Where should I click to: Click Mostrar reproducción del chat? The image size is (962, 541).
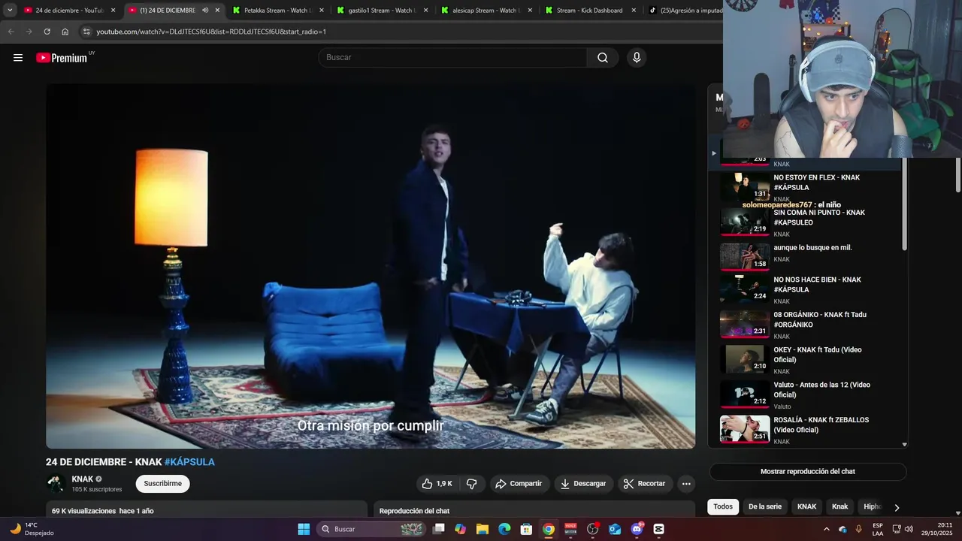tap(808, 472)
